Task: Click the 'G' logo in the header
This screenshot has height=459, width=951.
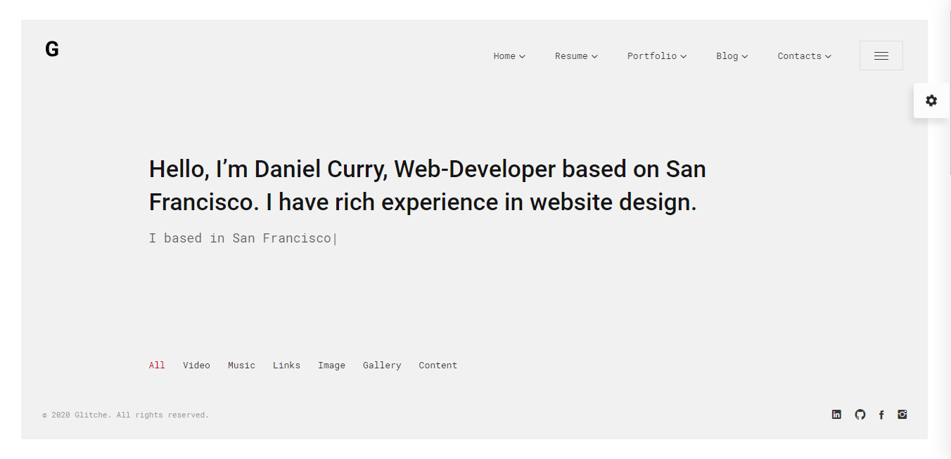Action: (52, 49)
